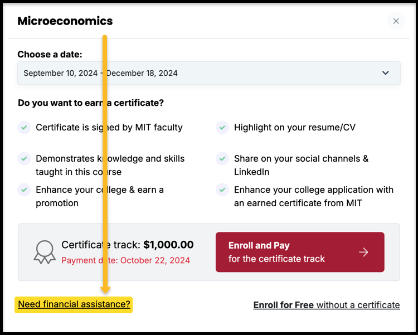Click the Do you want to earn a certificate heading
418x335 pixels.
pos(91,103)
